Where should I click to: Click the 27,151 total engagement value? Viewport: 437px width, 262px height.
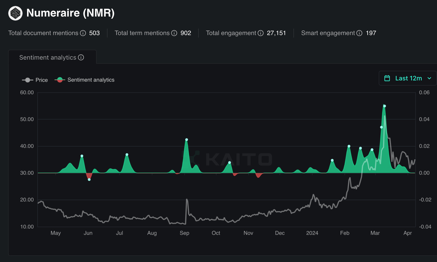click(x=276, y=33)
